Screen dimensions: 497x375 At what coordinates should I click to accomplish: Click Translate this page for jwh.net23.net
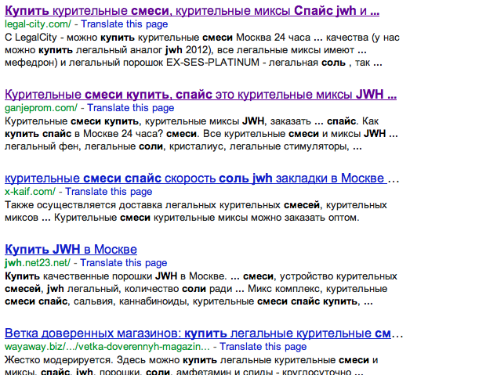click(x=123, y=263)
